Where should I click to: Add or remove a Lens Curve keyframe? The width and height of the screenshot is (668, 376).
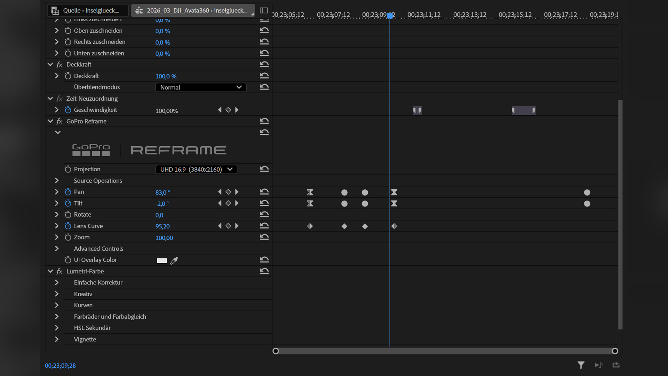[228, 226]
